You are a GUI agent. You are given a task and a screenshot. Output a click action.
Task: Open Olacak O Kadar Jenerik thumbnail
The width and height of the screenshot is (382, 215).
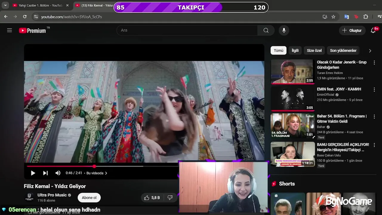(x=293, y=72)
